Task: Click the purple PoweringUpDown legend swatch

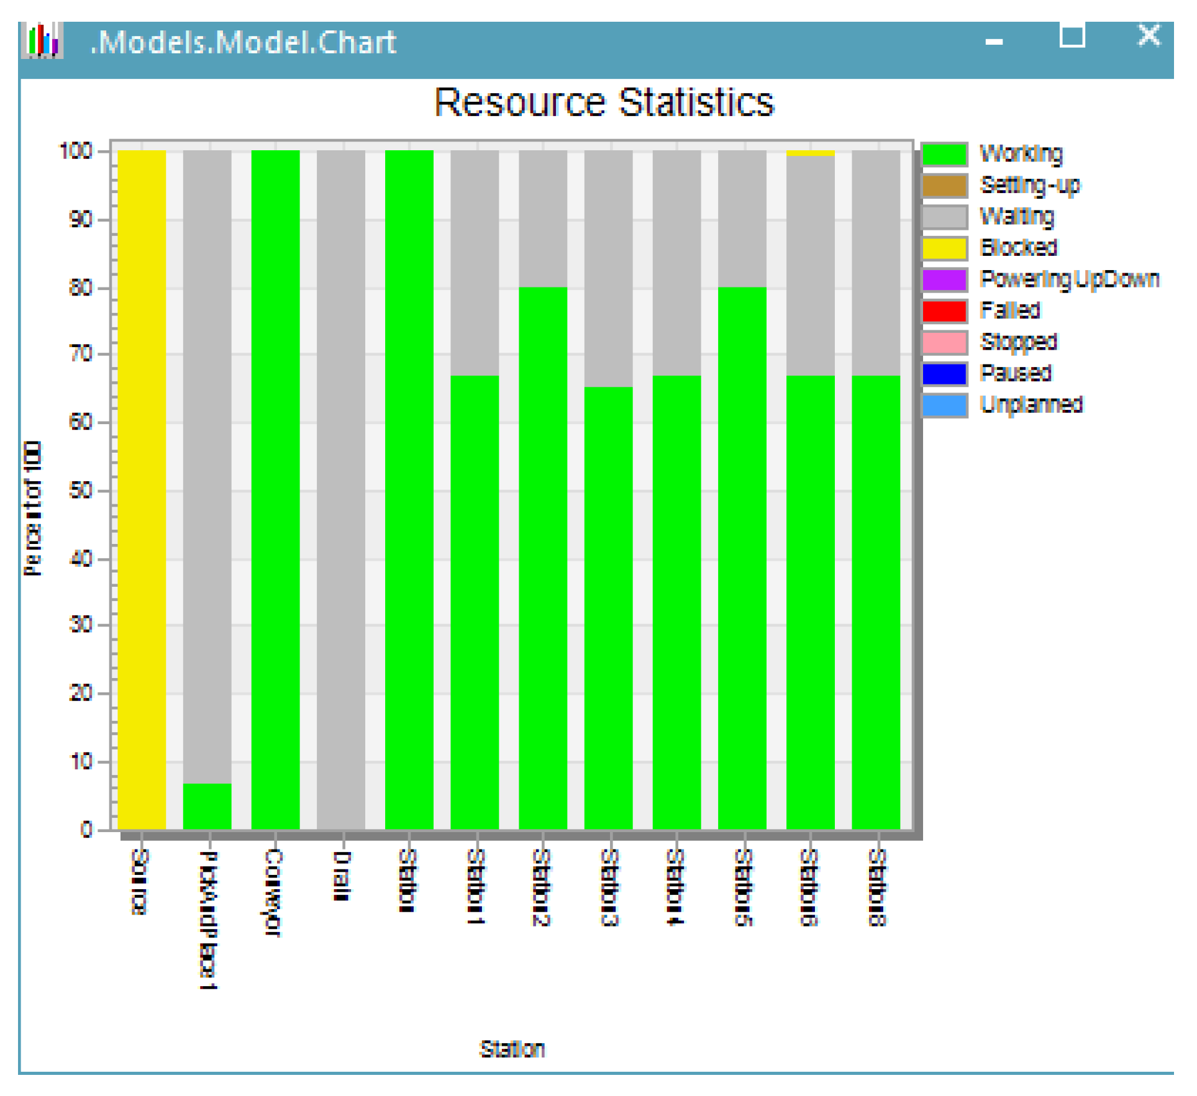Action: (x=944, y=279)
